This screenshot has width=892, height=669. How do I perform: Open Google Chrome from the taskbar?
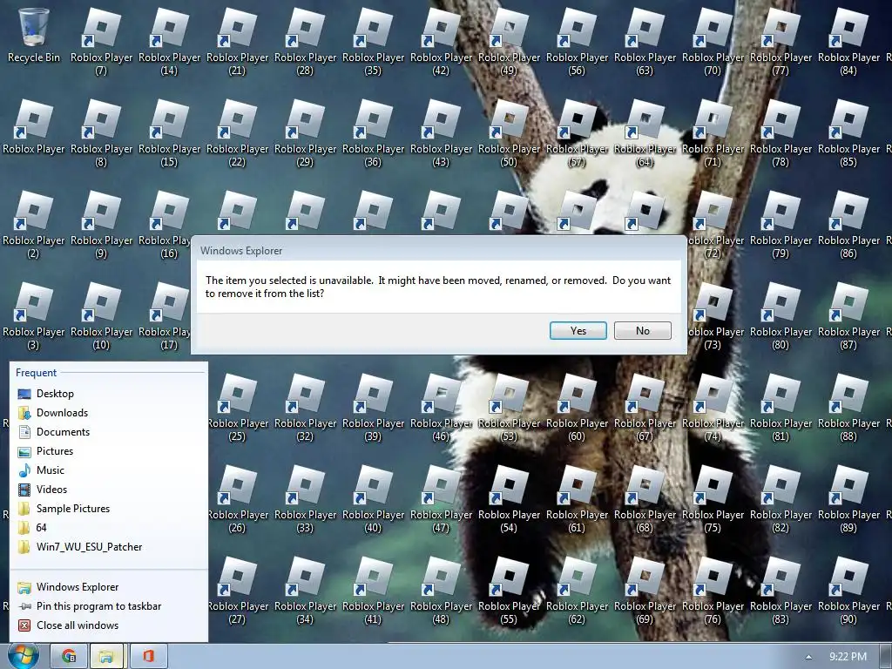(x=69, y=657)
